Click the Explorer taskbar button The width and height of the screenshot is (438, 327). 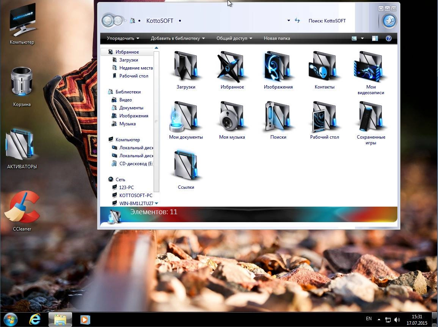(x=60, y=319)
